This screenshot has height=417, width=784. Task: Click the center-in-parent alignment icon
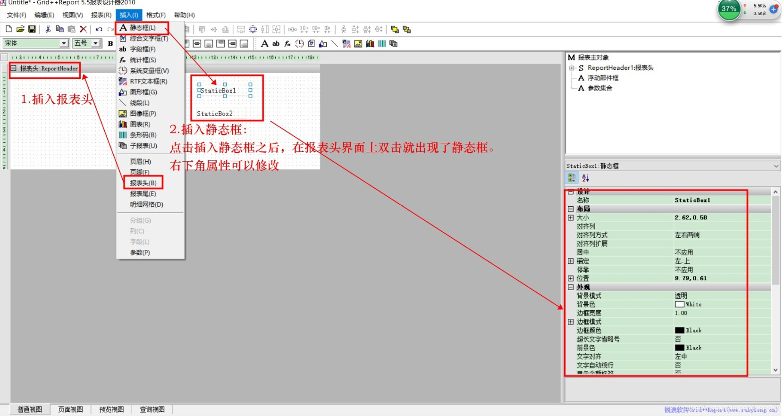tap(253, 29)
